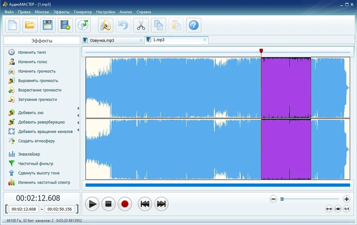The height and width of the screenshot is (225, 357).
Task: Expand the arrow next to Добавить вращение каналов
Action: click(x=78, y=130)
